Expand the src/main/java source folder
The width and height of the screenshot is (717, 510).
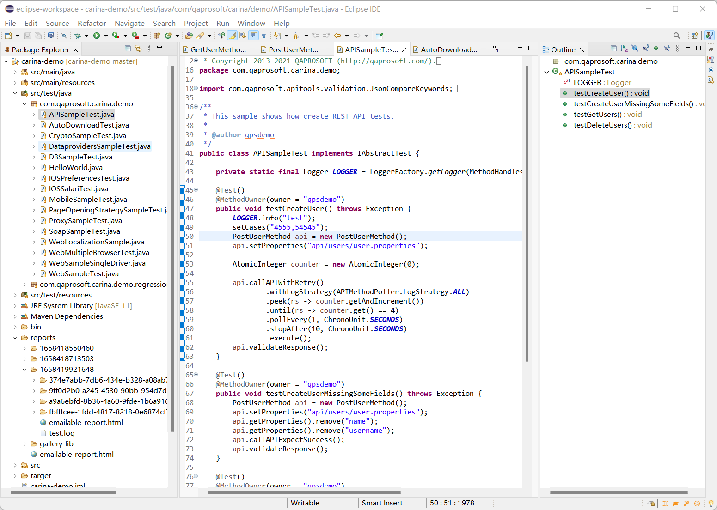click(15, 72)
